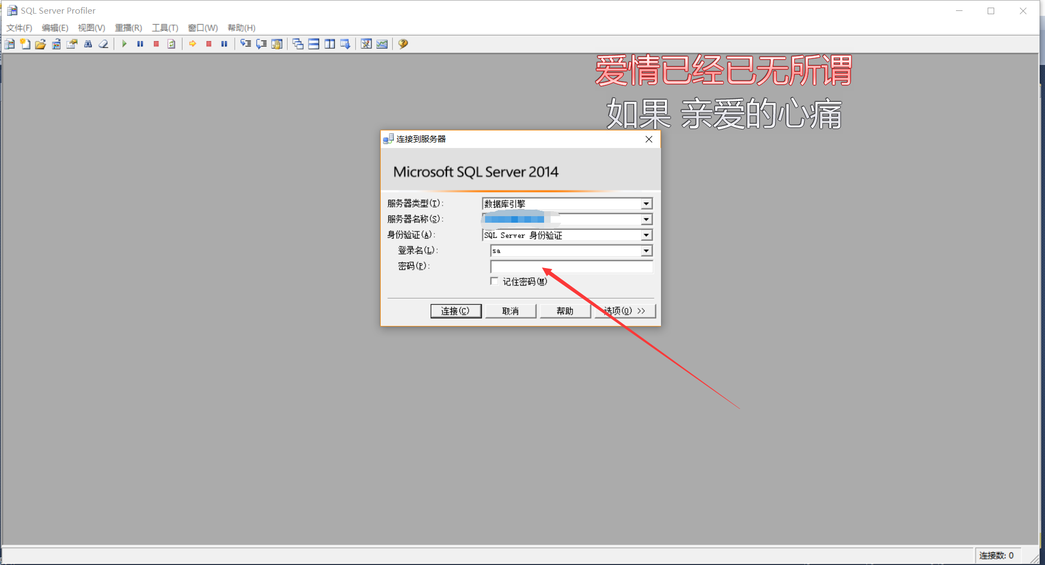The image size is (1045, 565).
Task: Open the 文件(F) menu
Action: (19, 28)
